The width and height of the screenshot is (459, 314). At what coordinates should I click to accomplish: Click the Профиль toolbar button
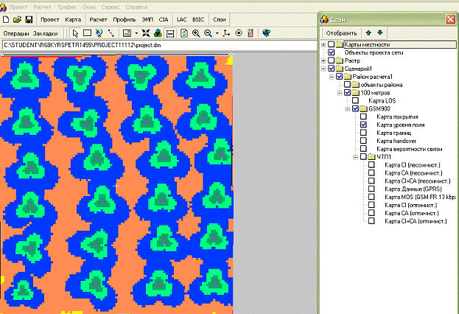(122, 18)
